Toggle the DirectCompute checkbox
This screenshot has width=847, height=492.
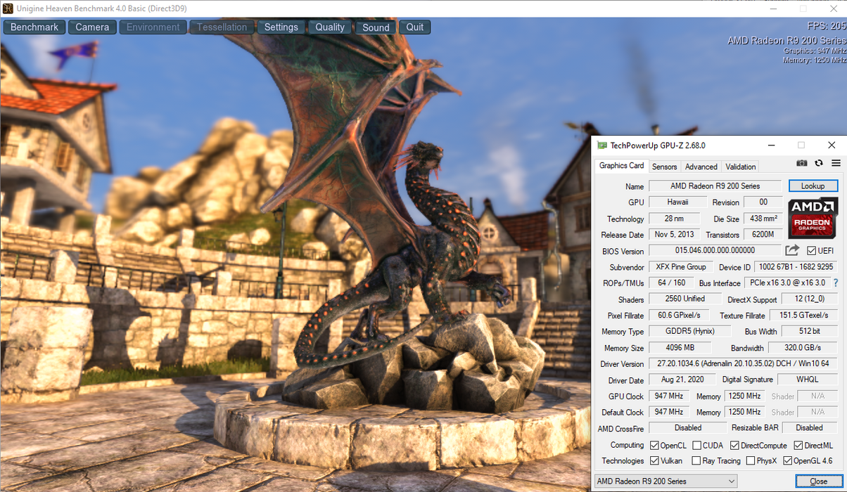[x=734, y=446]
